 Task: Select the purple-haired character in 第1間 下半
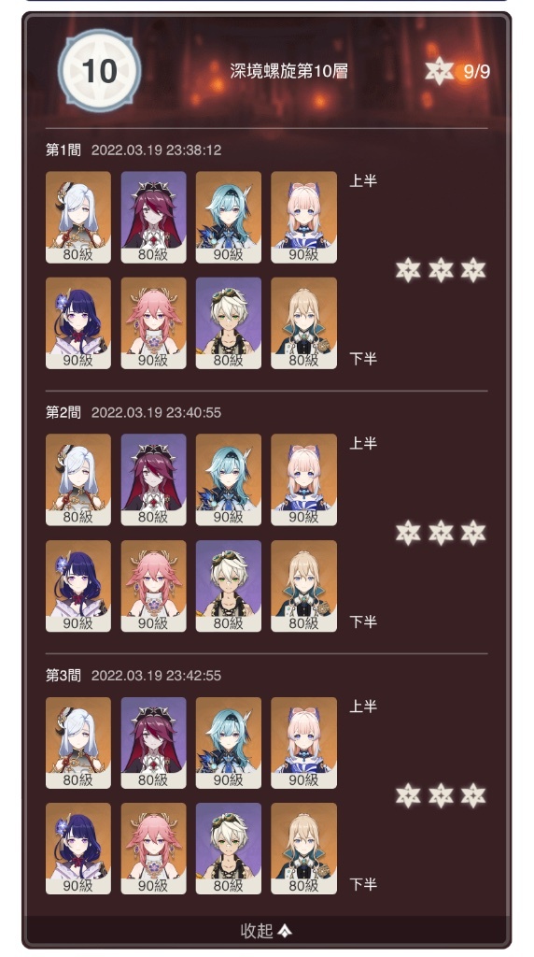78,323
